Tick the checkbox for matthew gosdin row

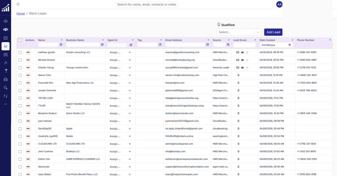pyautogui.click(x=20, y=52)
